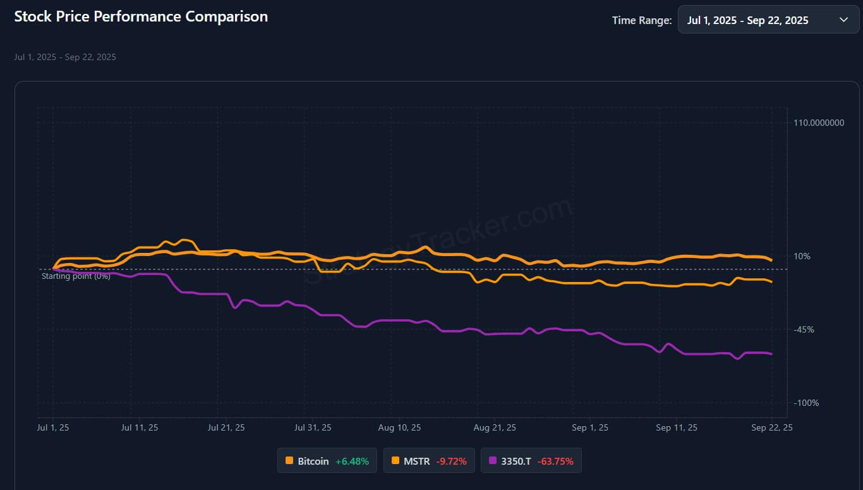Click the Stock Price Performance Comparison title
The width and height of the screenshot is (863, 490).
click(x=141, y=17)
